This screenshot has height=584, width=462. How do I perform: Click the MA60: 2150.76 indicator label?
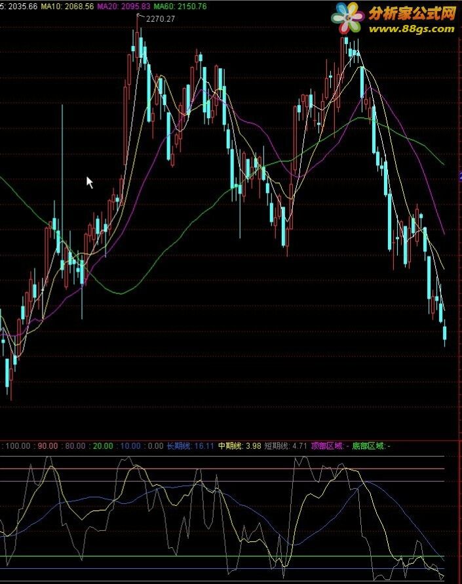(x=180, y=7)
